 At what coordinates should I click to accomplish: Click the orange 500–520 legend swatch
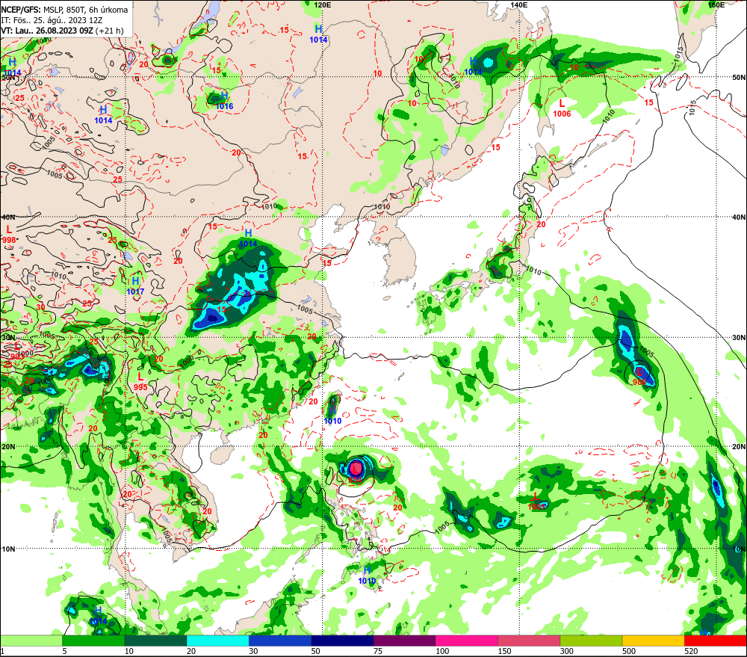(653, 641)
